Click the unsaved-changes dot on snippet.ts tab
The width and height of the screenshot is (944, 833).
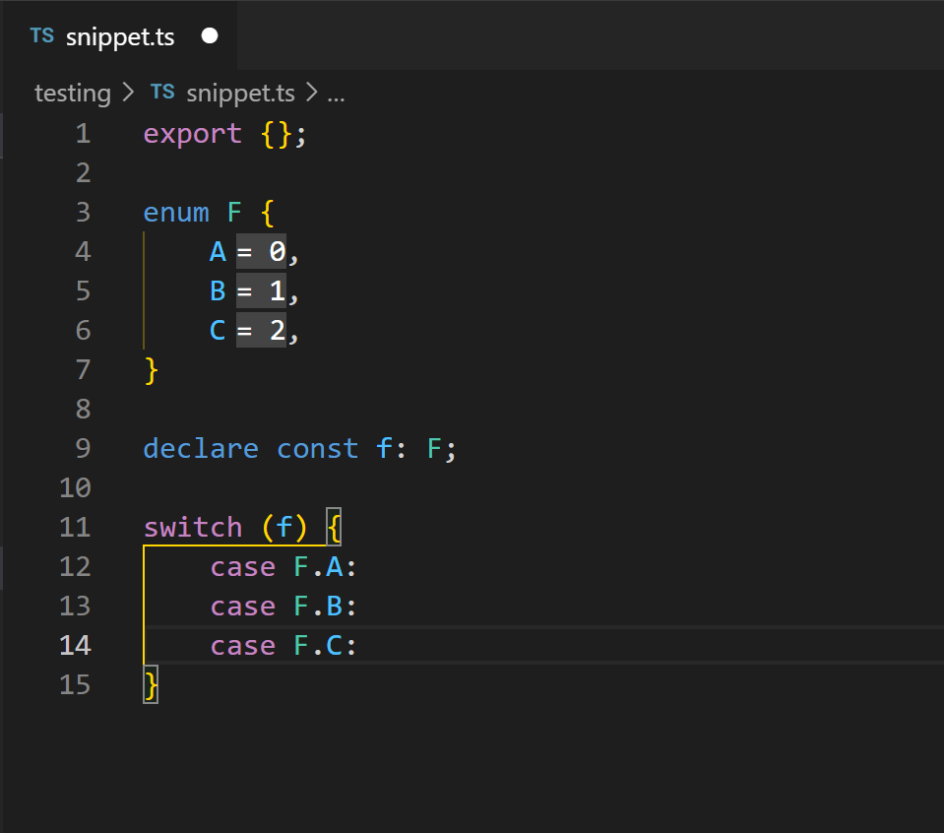210,36
